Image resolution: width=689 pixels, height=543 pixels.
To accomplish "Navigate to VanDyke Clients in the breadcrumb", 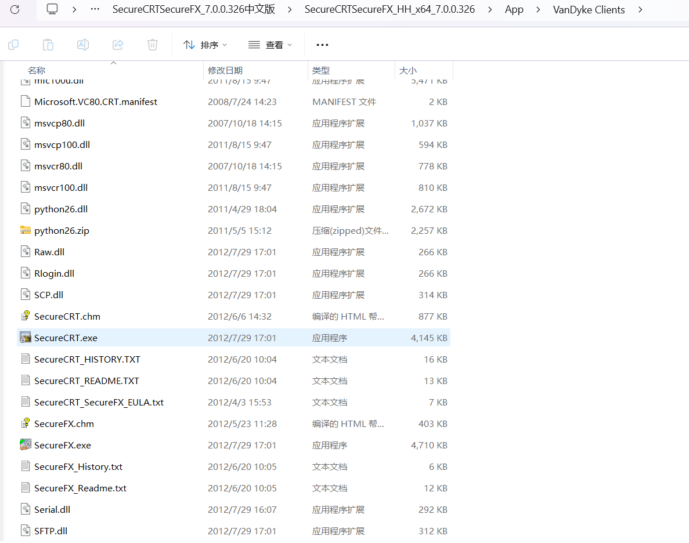I will (589, 10).
